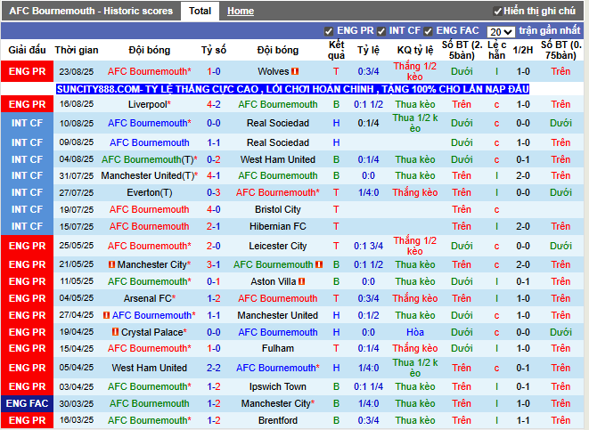The height and width of the screenshot is (430, 589).
Task: Click odds 0:1 3/4 in Leicester City row
Action: (368, 246)
